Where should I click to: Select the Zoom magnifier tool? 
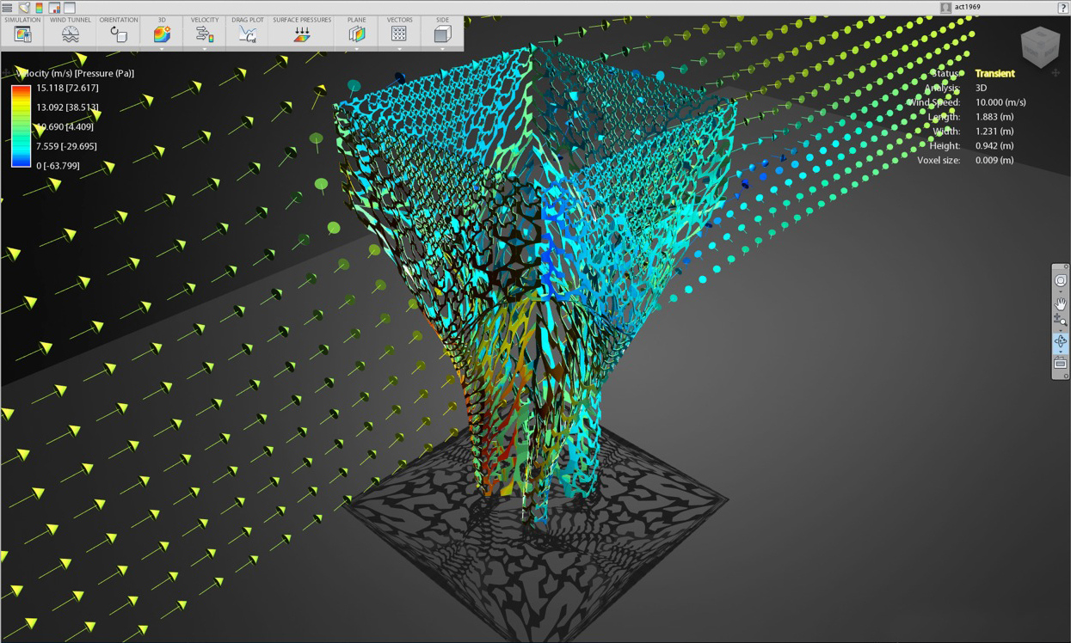click(x=1061, y=320)
